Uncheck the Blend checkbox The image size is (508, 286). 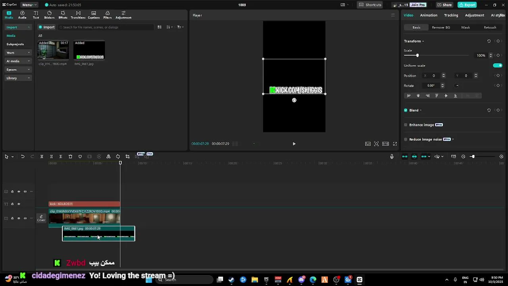tap(406, 110)
